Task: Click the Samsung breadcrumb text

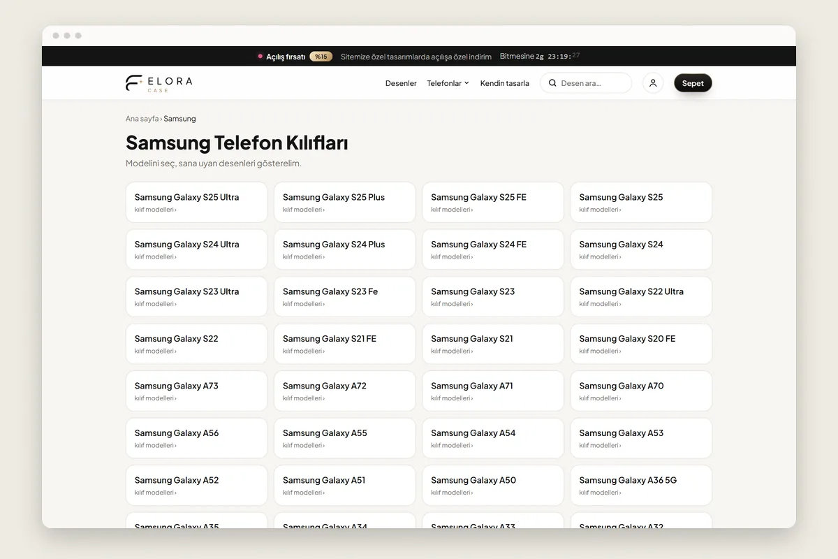Action: [x=179, y=119]
